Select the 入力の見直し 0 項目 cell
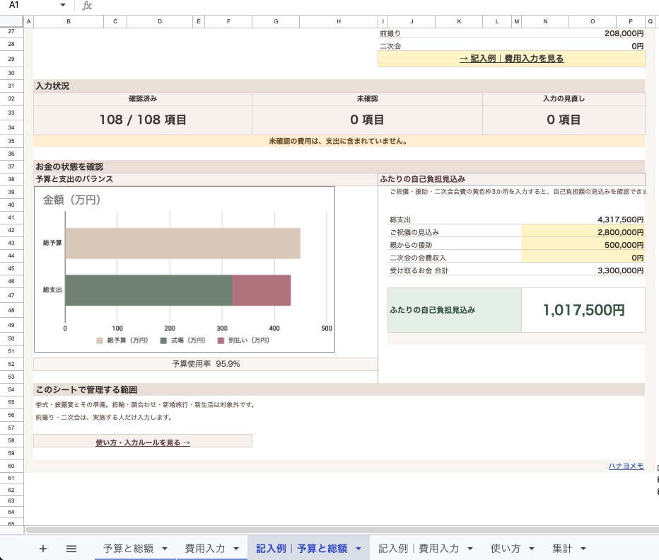This screenshot has height=560, width=659. tap(564, 120)
